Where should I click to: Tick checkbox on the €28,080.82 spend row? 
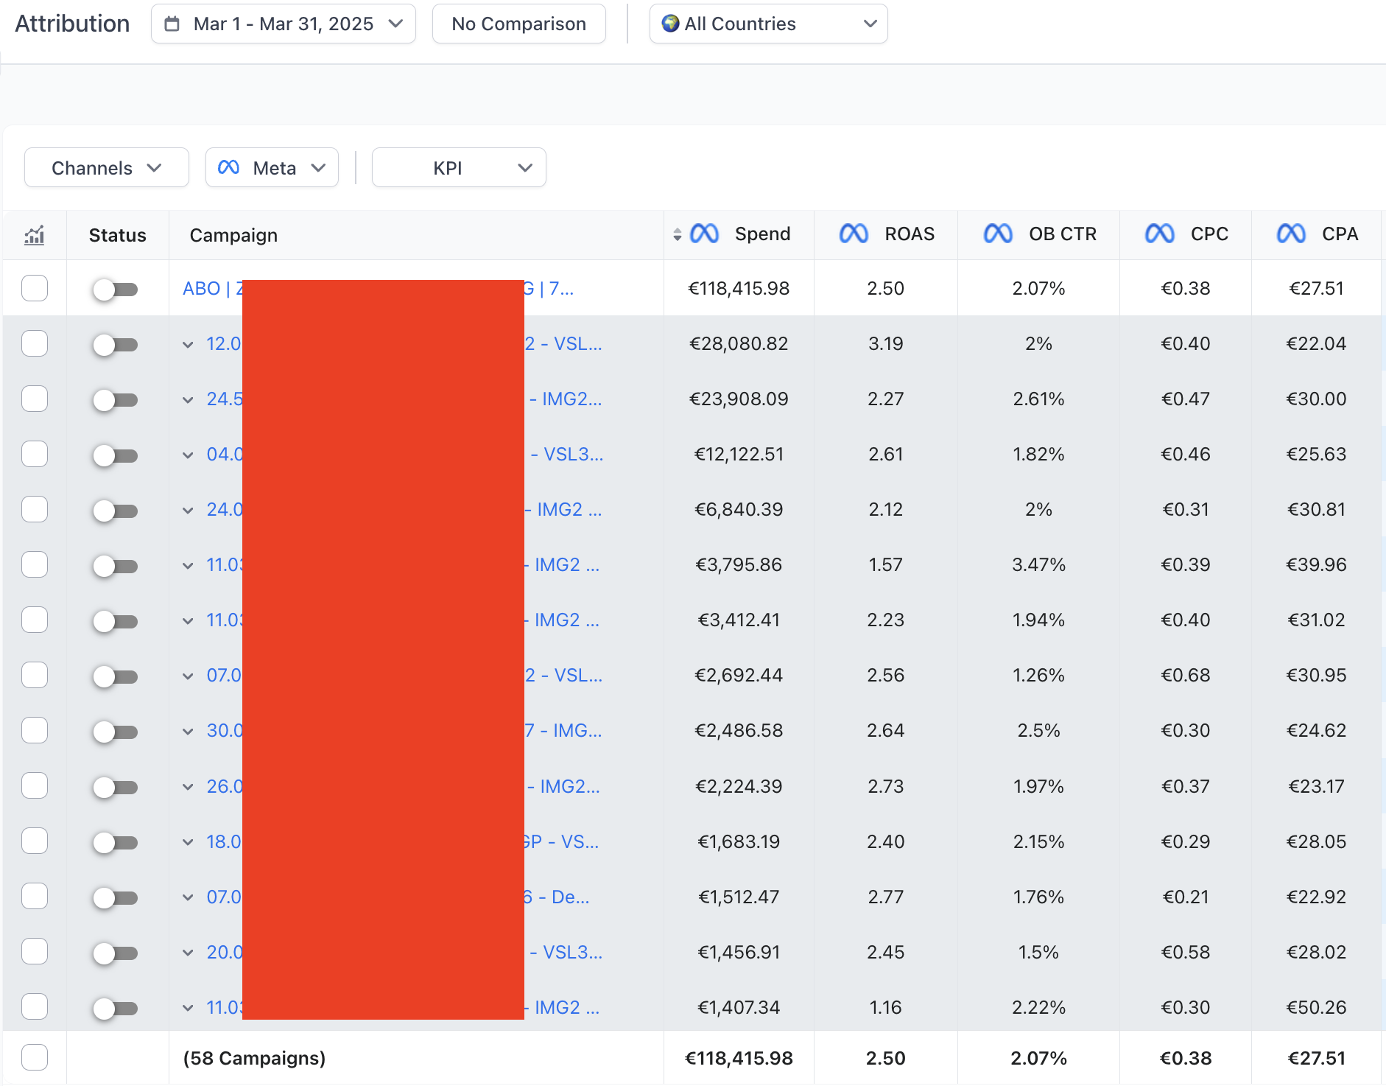coord(35,343)
